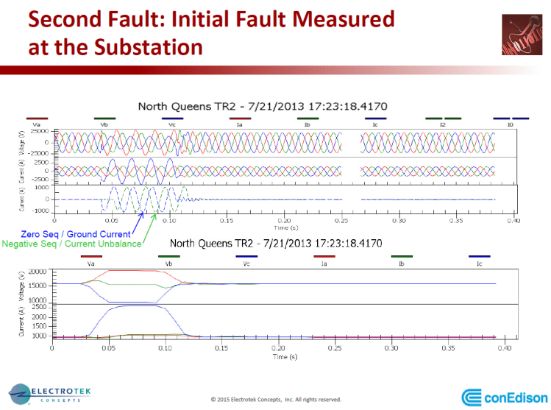Image resolution: width=551 pixels, height=410 pixels.
Task: Click the Ic legend marker in bottom chart
Action: [x=479, y=257]
